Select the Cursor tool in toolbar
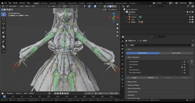The width and height of the screenshot is (195, 103). tap(4, 19)
